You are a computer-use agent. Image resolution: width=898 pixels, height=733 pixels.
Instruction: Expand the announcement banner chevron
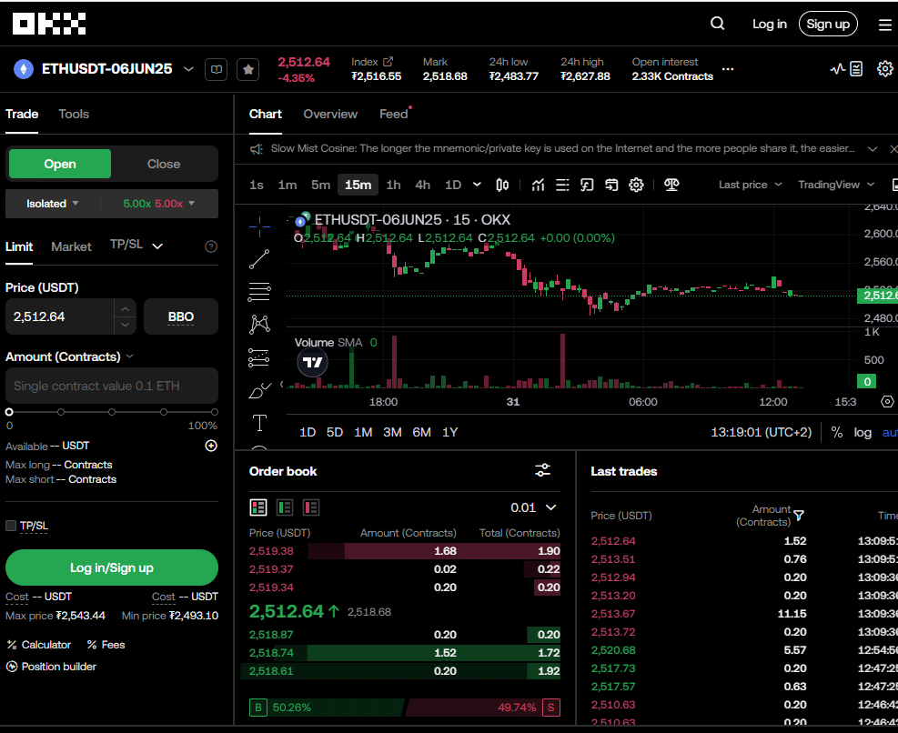click(873, 149)
